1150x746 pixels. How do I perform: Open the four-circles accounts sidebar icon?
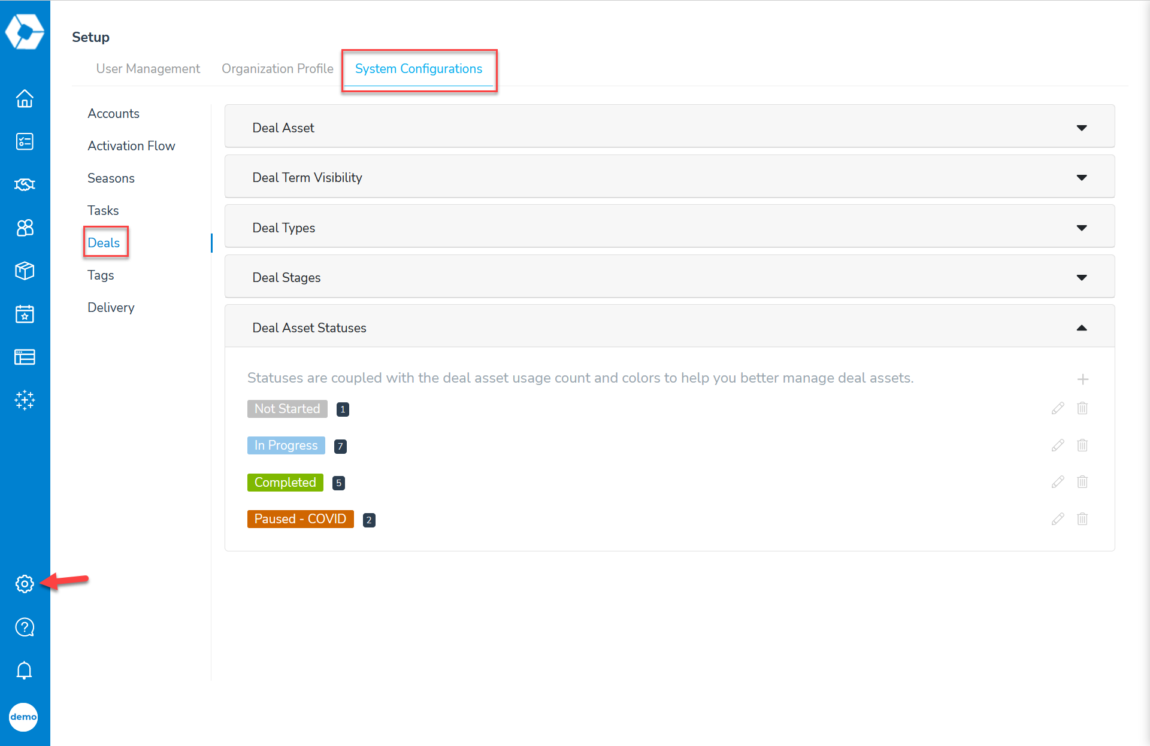point(25,228)
